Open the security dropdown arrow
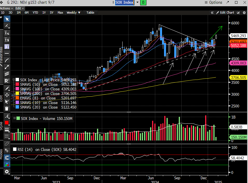248x183 pixels. [137, 2]
